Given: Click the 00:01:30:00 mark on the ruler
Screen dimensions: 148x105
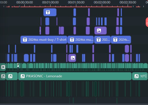Looking at the screenshot, I should (76, 2).
